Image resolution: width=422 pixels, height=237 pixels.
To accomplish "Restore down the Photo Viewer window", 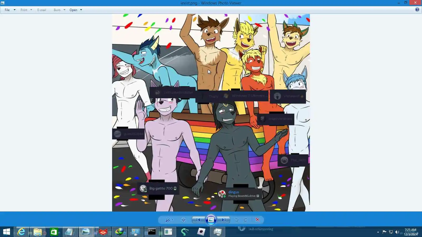I will point(406,3).
